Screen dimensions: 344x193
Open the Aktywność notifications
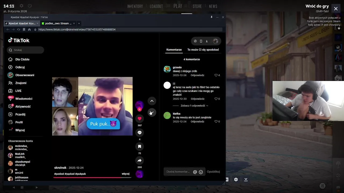[19, 106]
